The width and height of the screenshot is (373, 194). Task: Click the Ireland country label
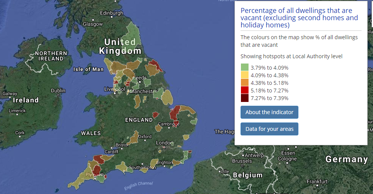coord(26,100)
